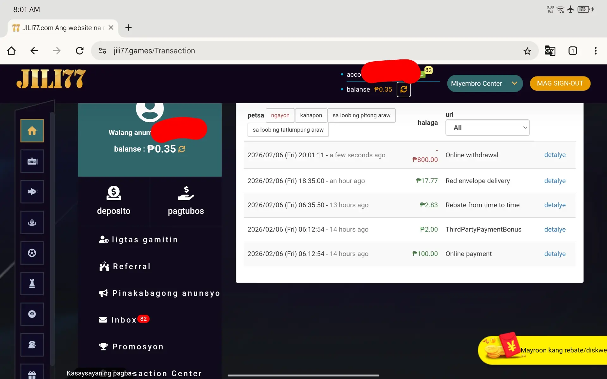
Task: Click the ₱17.77 amount
Action: pos(427,181)
